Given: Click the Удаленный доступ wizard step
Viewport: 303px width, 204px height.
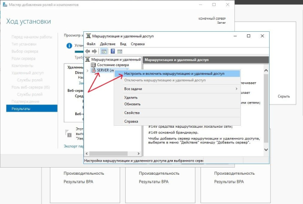Looking at the screenshot, I should click(28, 73).
